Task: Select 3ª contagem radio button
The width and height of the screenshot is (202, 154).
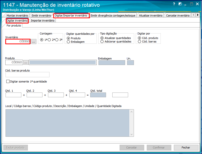Action: click(57, 40)
